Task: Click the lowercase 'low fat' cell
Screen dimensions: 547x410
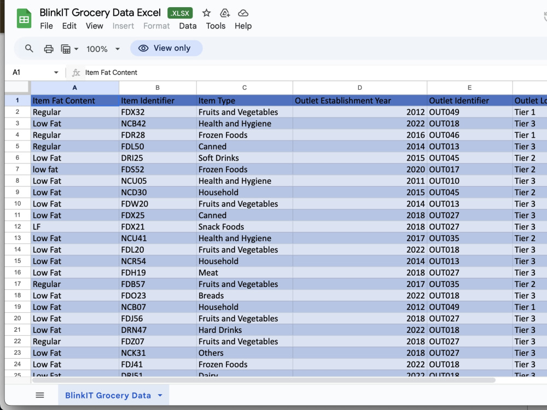Action: click(x=74, y=169)
